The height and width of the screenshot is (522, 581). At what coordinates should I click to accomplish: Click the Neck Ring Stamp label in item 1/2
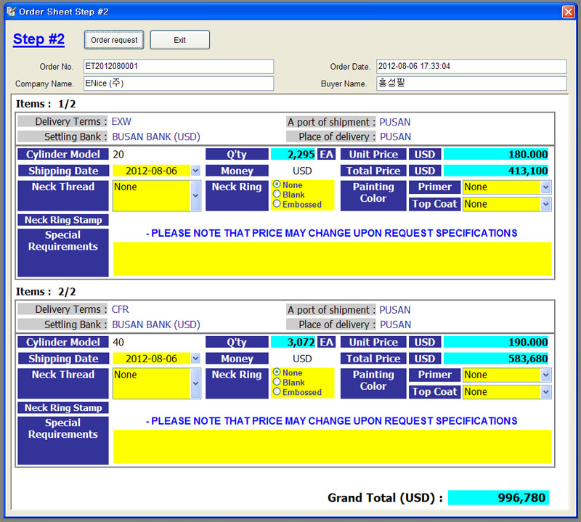[x=63, y=220]
